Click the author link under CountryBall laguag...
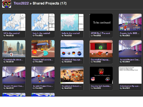This screenshot has width=143, height=107. click(x=97, y=62)
